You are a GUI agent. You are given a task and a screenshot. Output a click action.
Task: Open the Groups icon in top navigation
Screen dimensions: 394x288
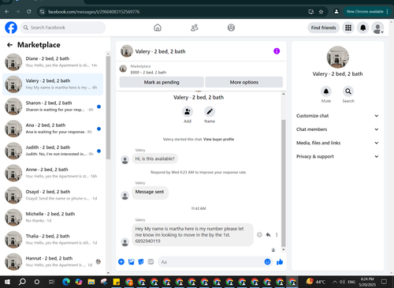231,28
